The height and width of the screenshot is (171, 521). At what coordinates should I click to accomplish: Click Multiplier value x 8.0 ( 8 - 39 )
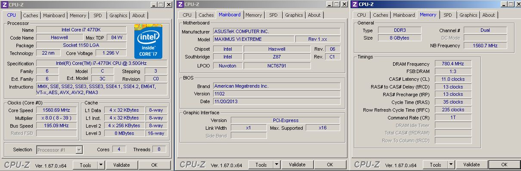57,118
